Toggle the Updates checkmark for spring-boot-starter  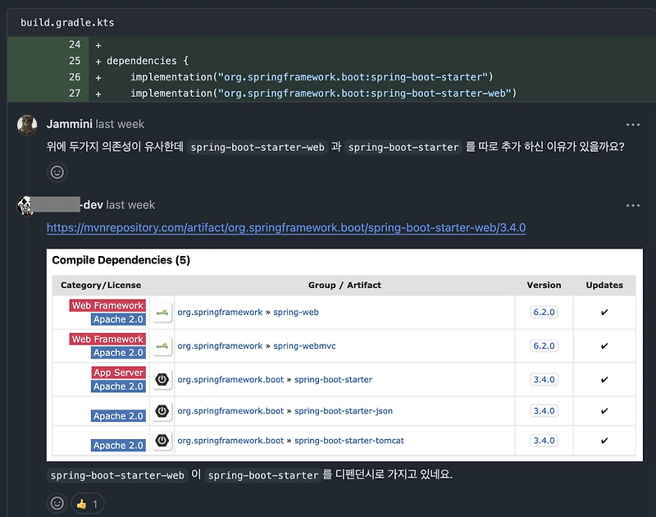coord(604,380)
